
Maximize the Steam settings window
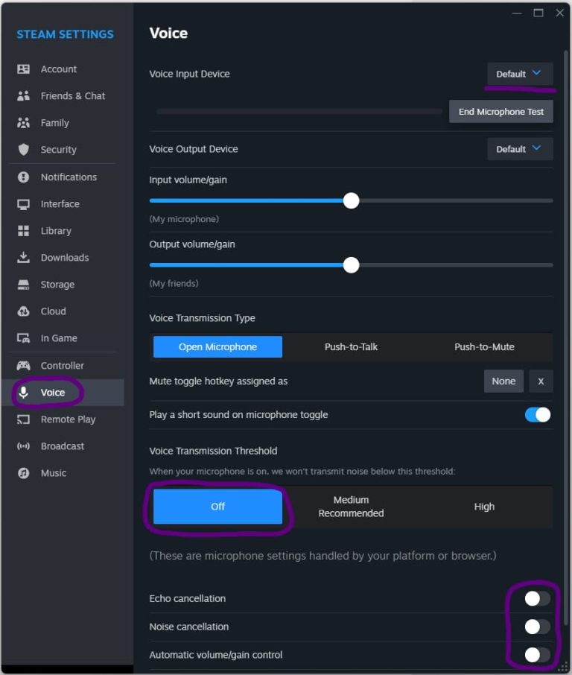[x=538, y=13]
